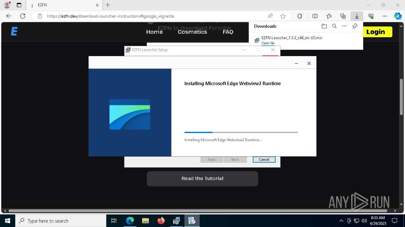Click Installing Microsoft Edge Webview2 Runtime heading

coord(233,84)
